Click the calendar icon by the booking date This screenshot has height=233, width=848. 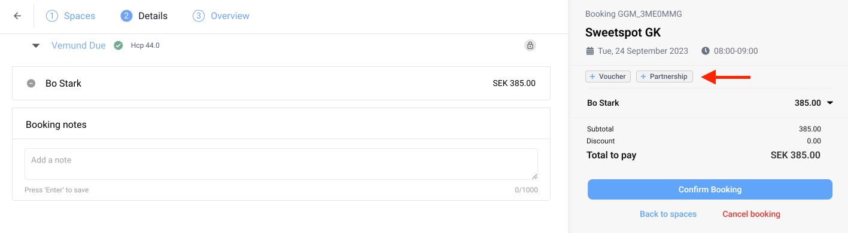coord(590,51)
